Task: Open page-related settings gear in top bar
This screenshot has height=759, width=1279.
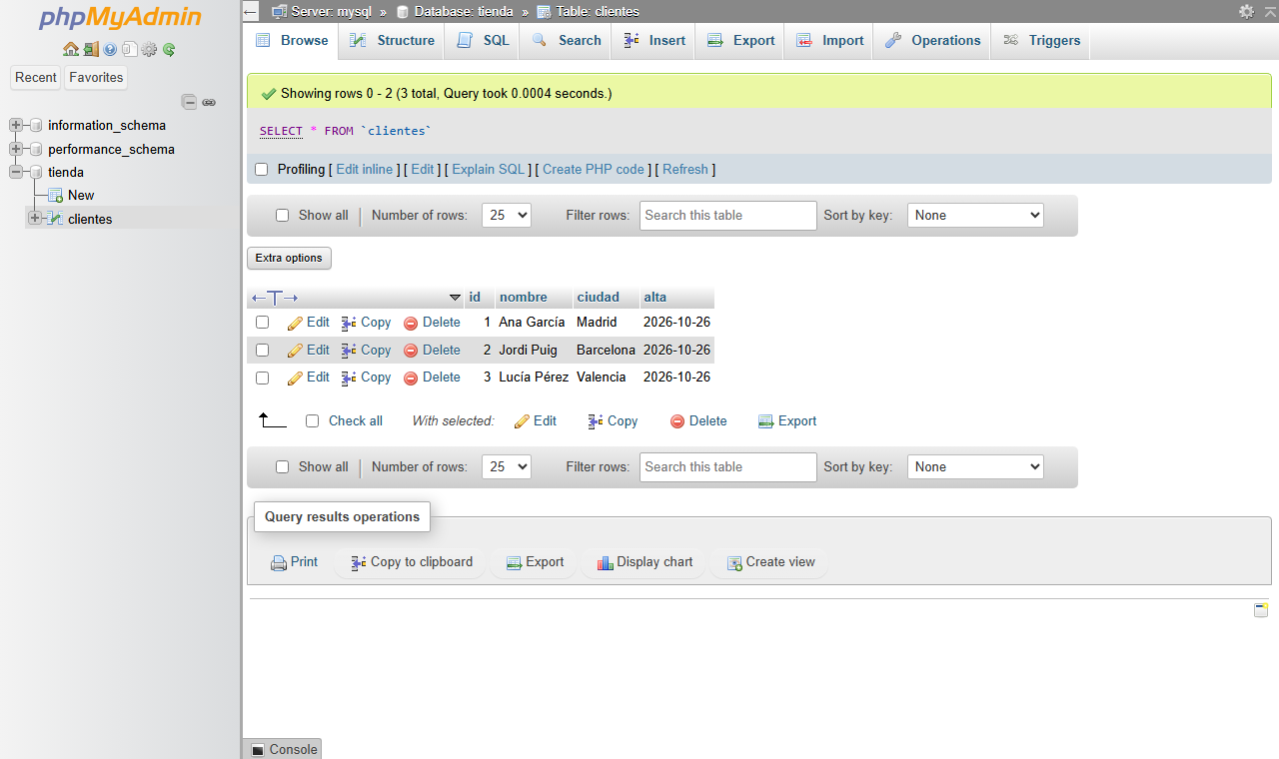Action: (x=1246, y=11)
